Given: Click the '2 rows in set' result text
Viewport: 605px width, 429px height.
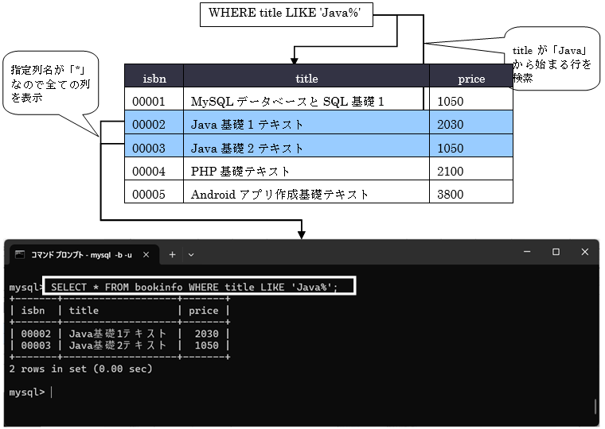Looking at the screenshot, I should point(80,369).
